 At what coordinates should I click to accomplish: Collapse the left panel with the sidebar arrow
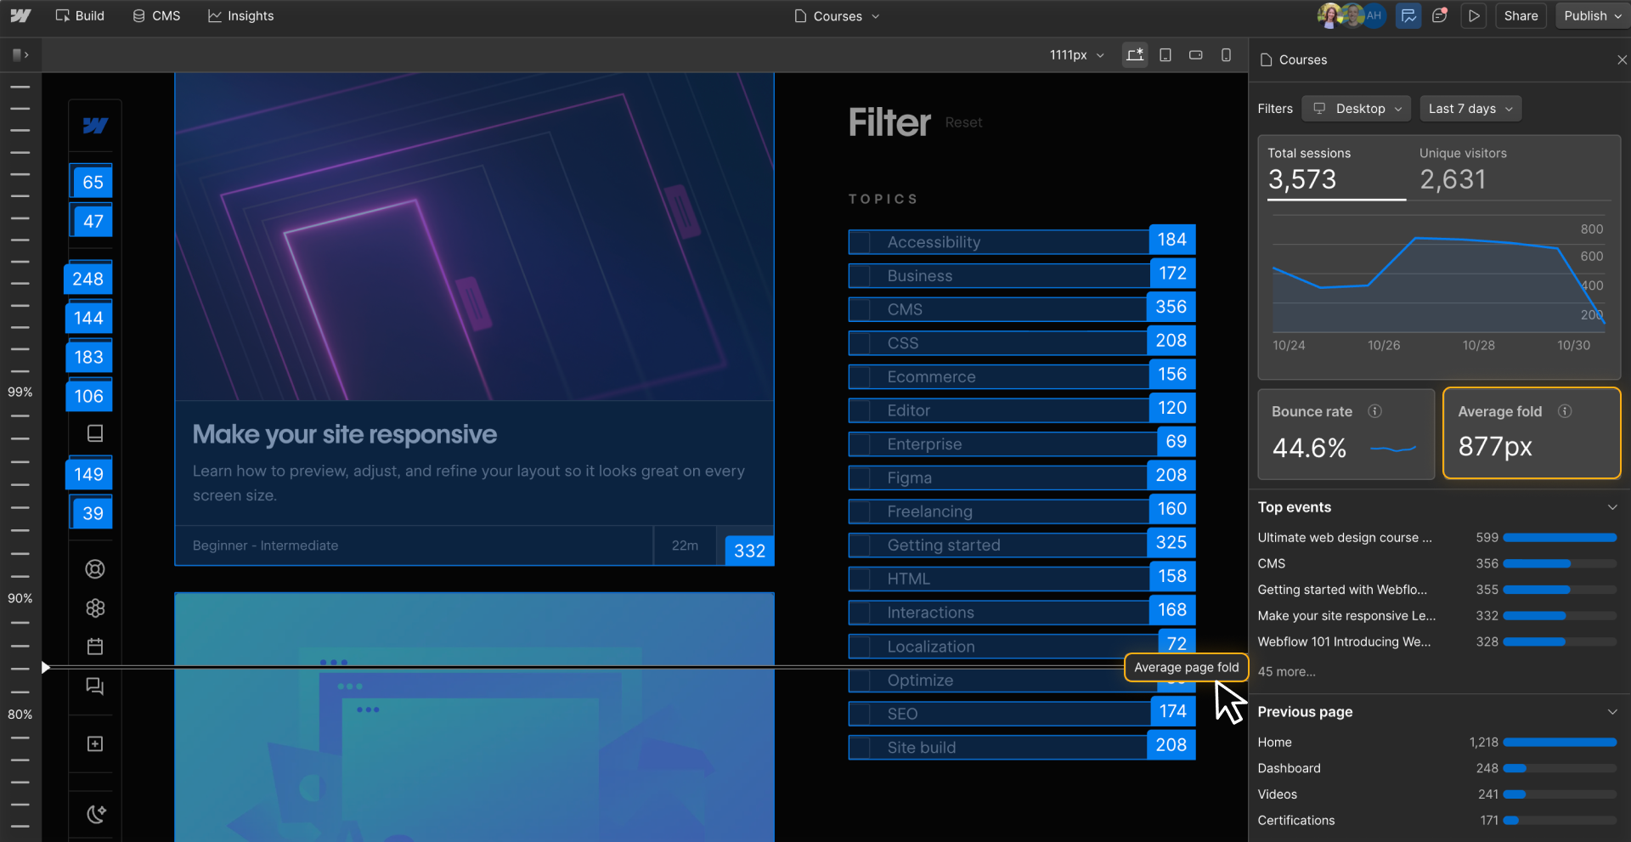pyautogui.click(x=20, y=54)
